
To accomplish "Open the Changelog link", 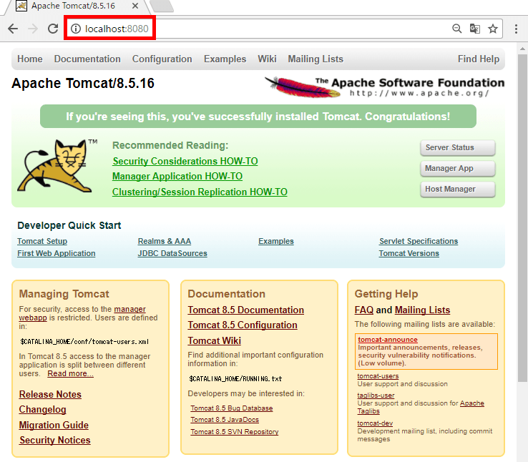I will (42, 410).
